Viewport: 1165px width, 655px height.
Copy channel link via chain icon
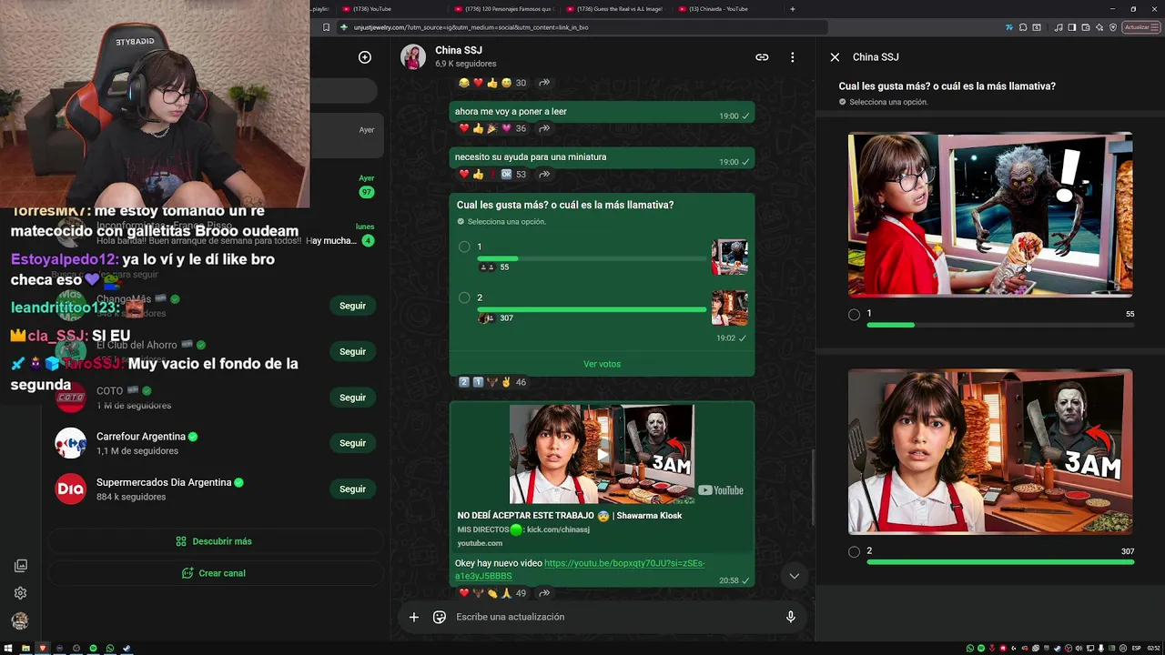pos(762,56)
